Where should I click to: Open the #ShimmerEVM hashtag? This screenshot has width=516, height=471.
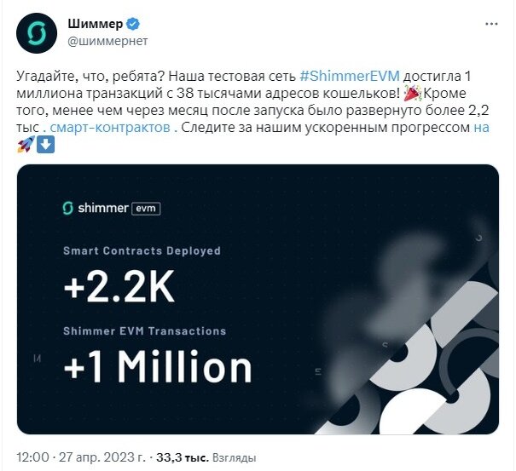[350, 77]
